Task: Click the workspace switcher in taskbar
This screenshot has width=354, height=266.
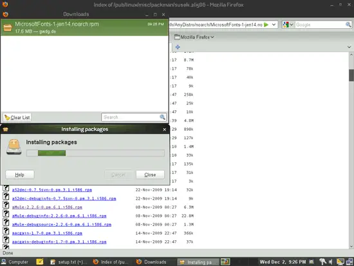Action: pyautogui.click(x=225, y=261)
